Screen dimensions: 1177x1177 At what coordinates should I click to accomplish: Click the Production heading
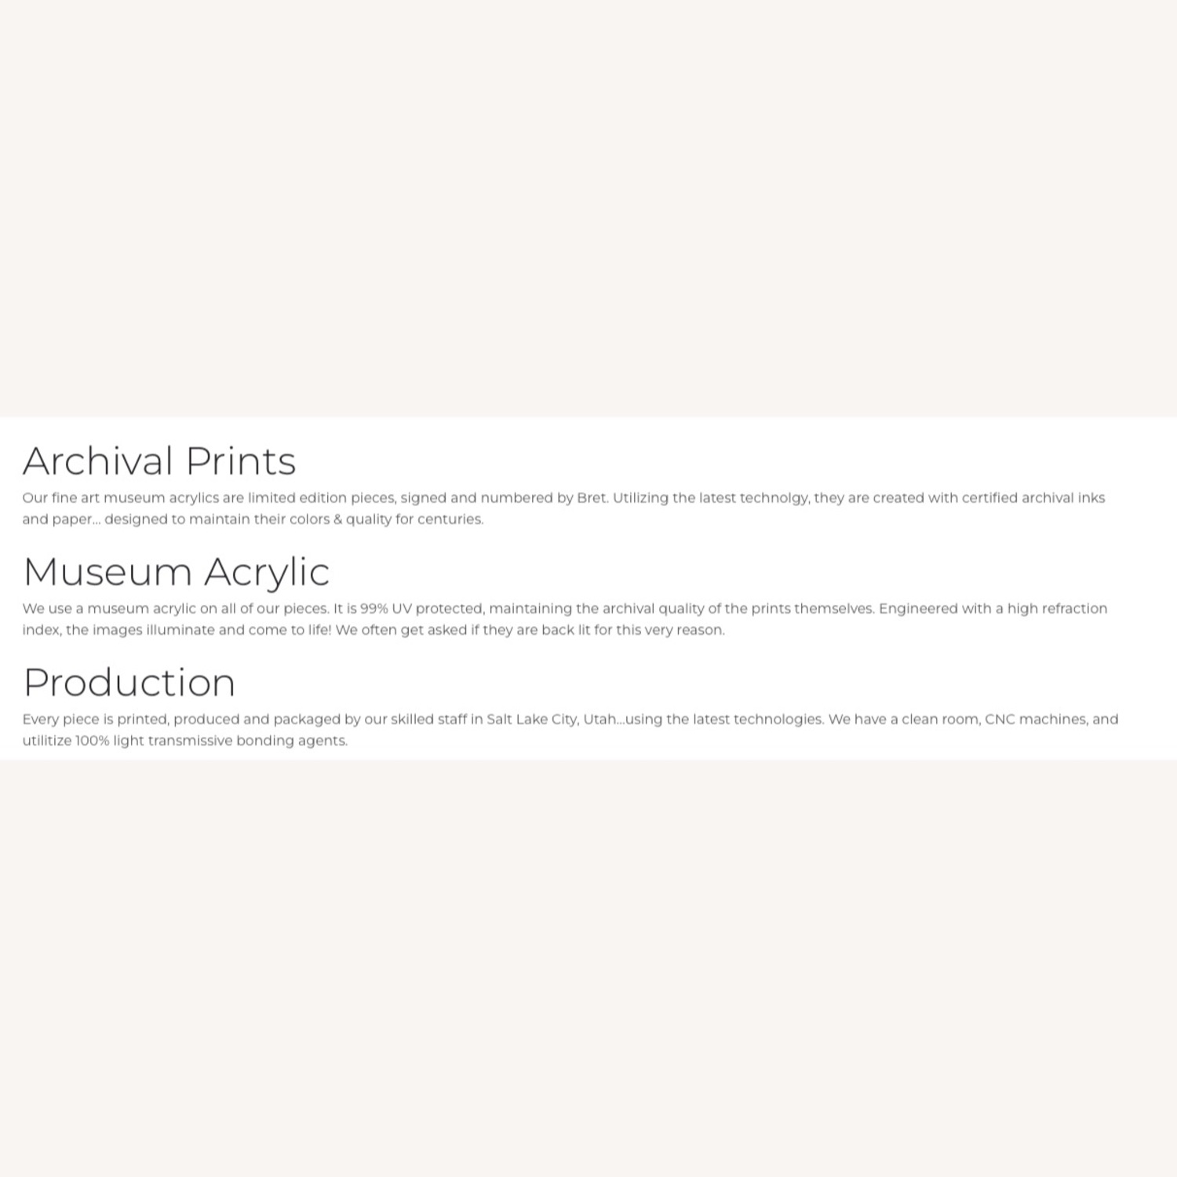(129, 683)
